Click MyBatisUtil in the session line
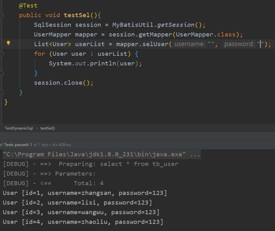This screenshot has width=275, height=231. [133, 25]
